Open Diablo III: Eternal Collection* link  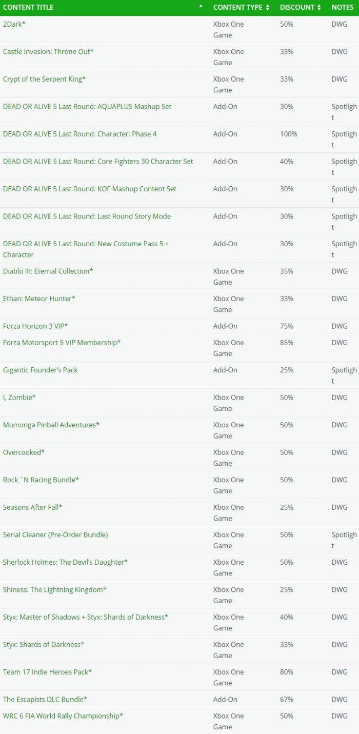(x=48, y=271)
